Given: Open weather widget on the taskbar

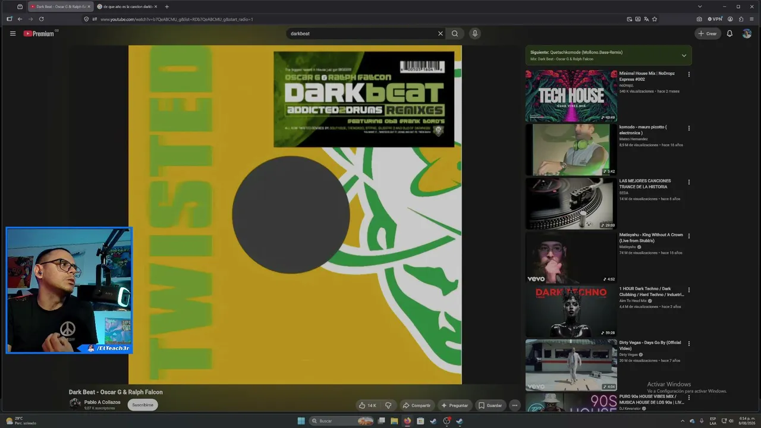Looking at the screenshot, I should [21, 421].
